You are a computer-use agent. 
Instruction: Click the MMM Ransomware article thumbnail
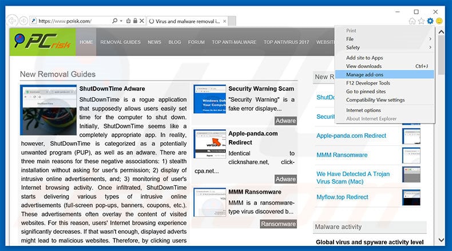[210, 202]
